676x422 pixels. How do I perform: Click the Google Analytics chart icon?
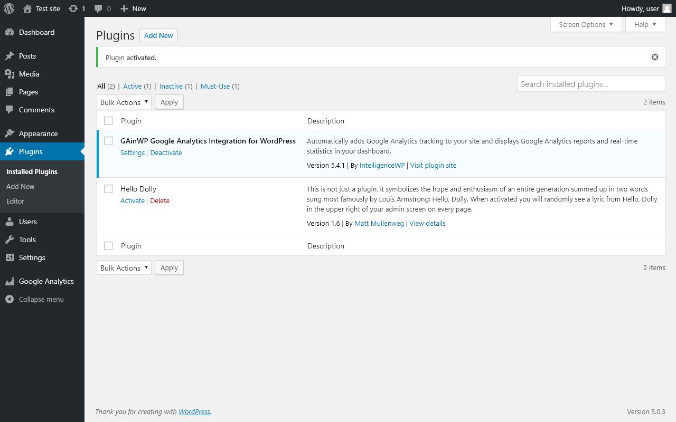tap(10, 281)
